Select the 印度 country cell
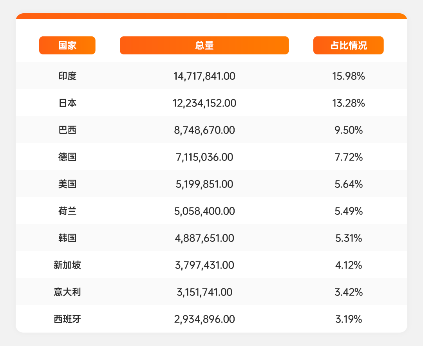This screenshot has height=346, width=423. 67,76
